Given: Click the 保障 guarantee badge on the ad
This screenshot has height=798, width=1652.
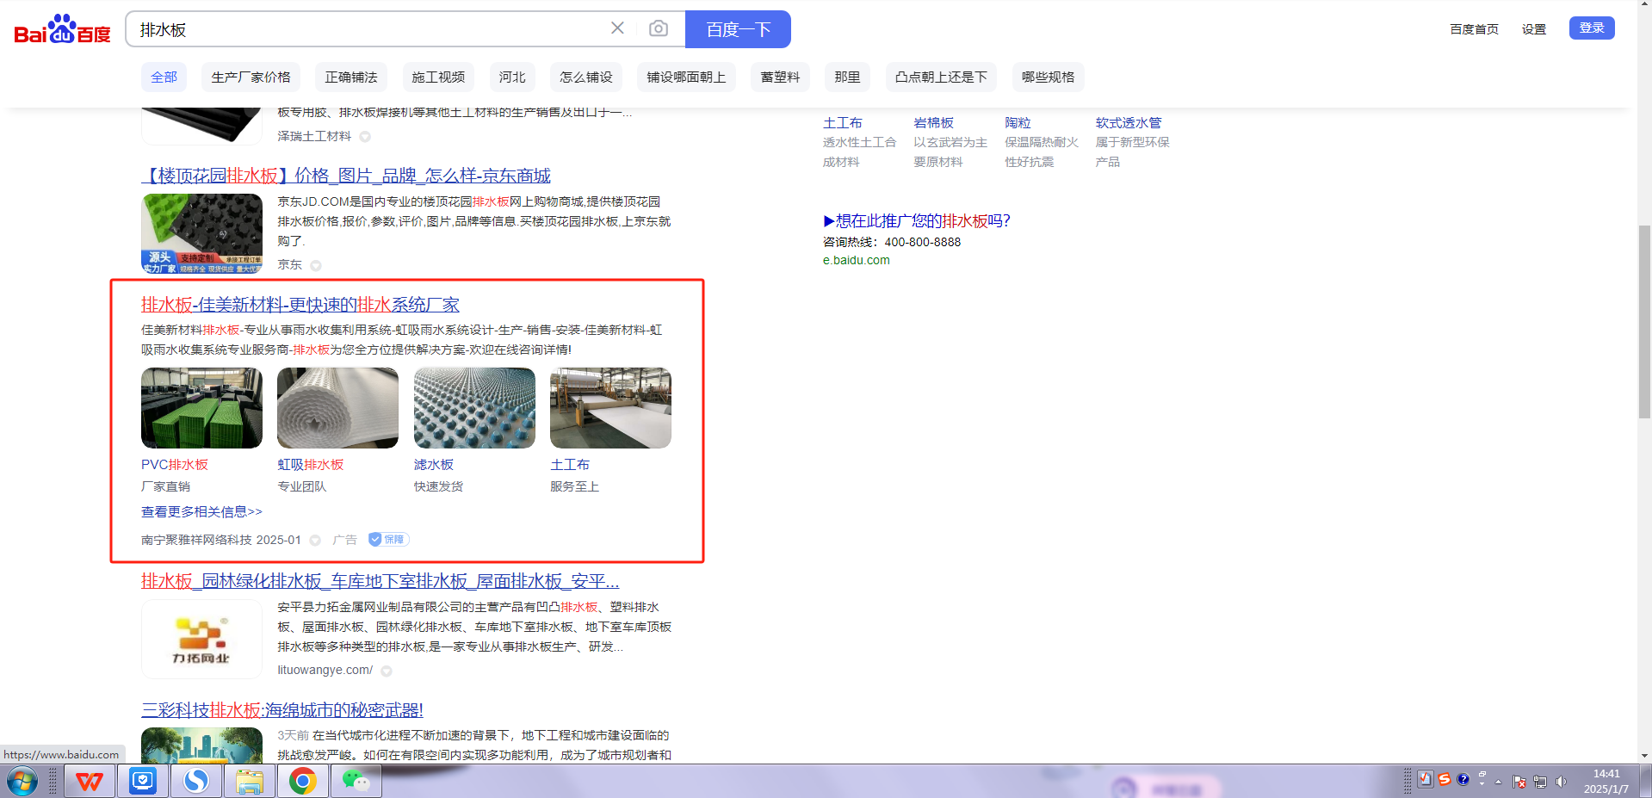Looking at the screenshot, I should point(388,540).
